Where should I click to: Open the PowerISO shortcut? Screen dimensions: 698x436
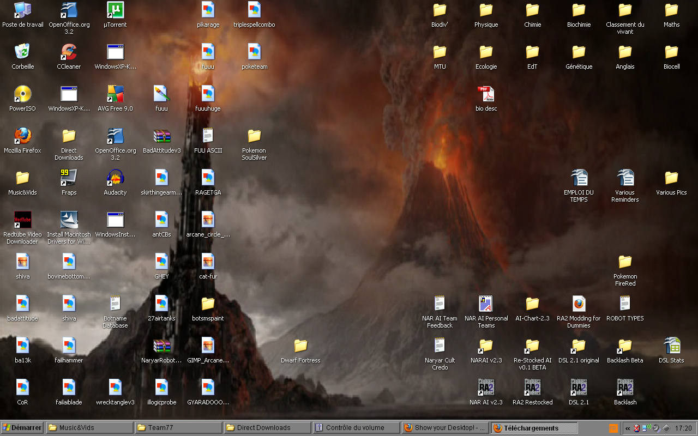(x=22, y=94)
